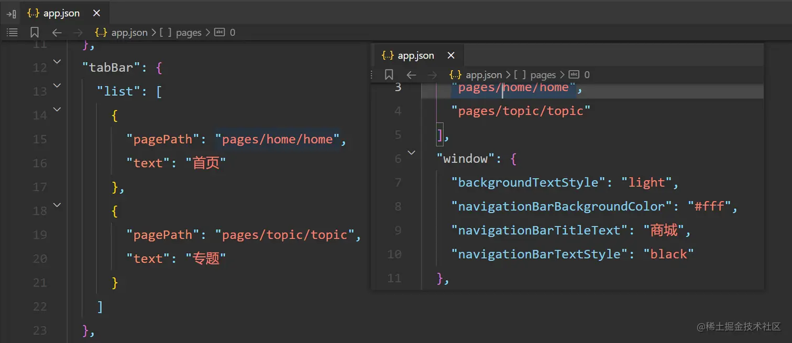Select the app.json tab in the floating editor
This screenshot has height=343, width=792.
408,56
